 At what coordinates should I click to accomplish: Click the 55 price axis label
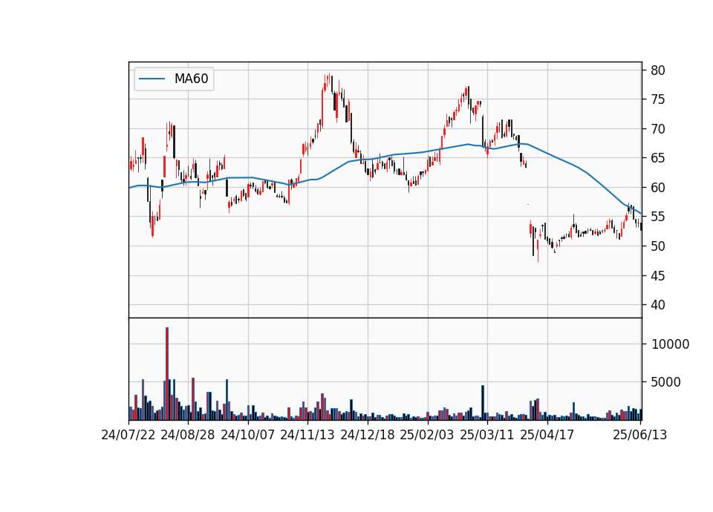(x=657, y=217)
